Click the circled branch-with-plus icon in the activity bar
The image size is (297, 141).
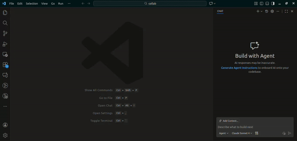click(x=5, y=96)
